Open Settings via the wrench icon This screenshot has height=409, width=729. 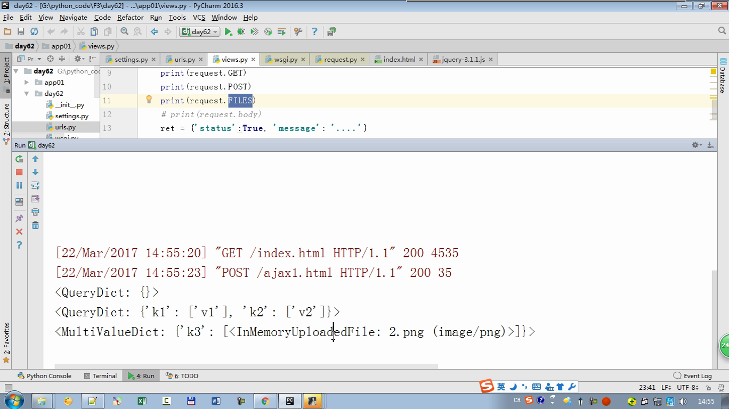click(x=298, y=32)
